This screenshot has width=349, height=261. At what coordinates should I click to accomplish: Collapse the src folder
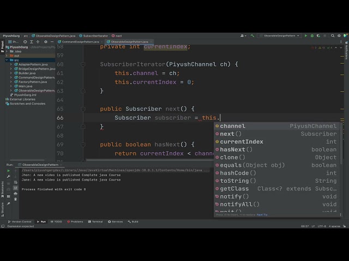7,60
